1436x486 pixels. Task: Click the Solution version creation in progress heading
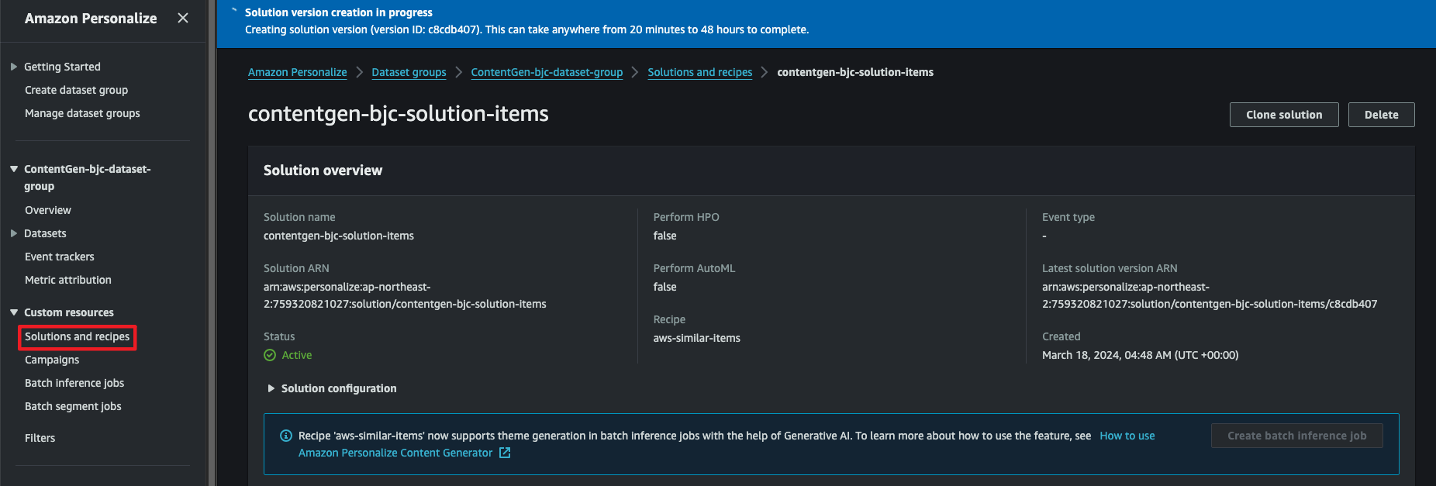(339, 12)
